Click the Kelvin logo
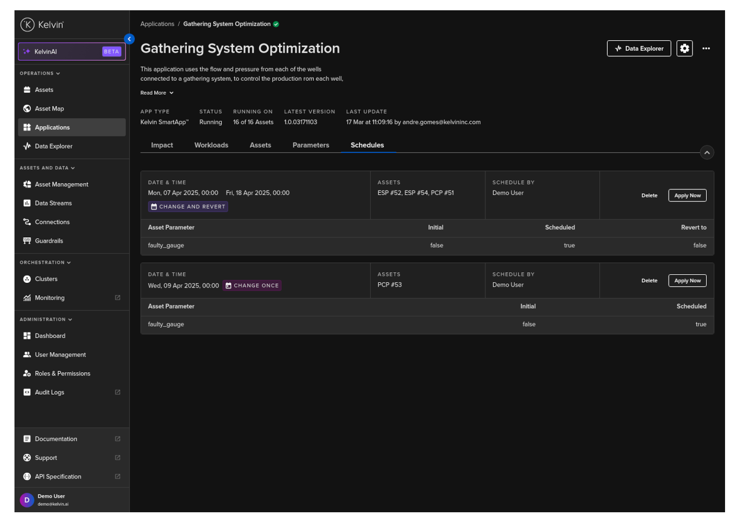 point(42,25)
